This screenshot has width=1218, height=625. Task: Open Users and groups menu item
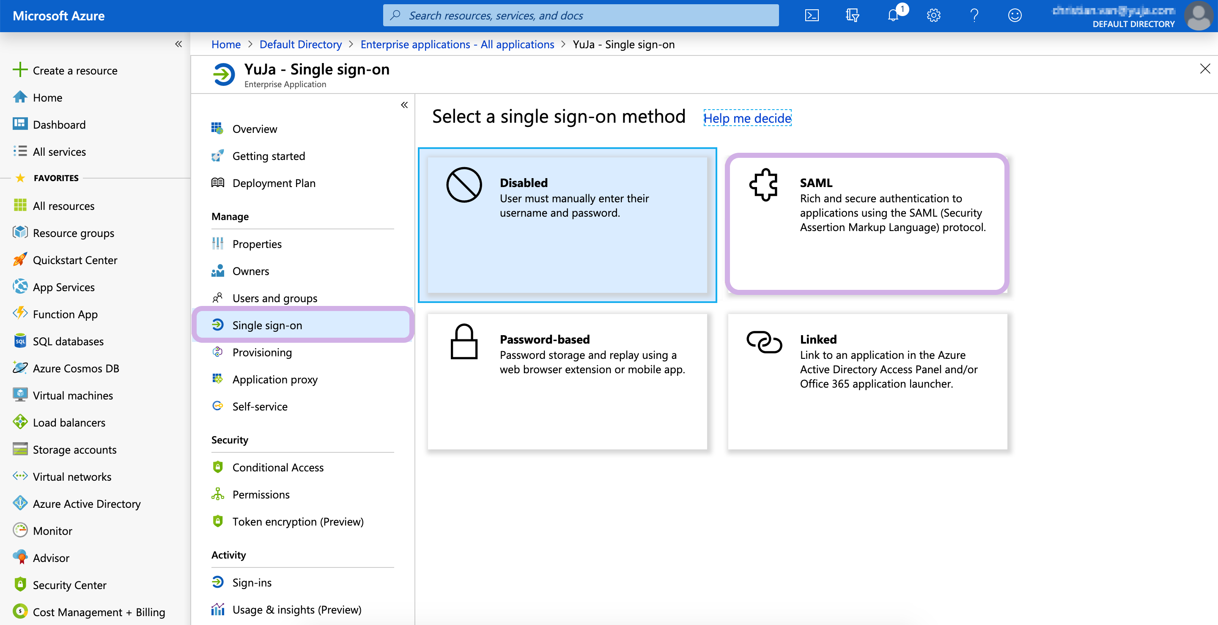(x=275, y=298)
